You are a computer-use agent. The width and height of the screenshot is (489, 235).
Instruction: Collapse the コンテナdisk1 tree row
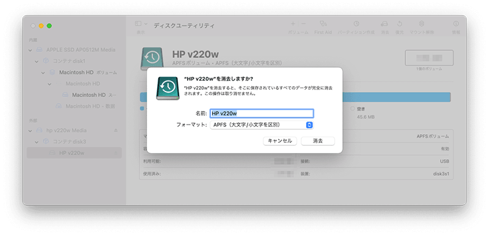[x=37, y=61]
